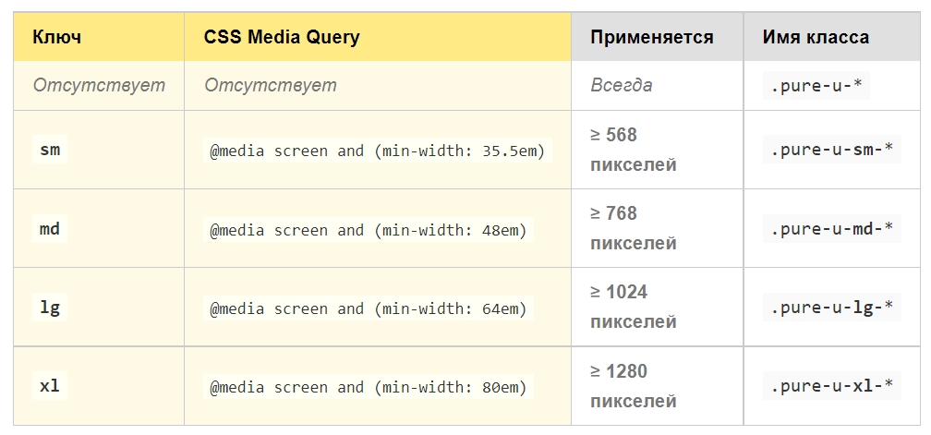This screenshot has height=435, width=931.
Task: Click the .pure-u-md-* class name
Action: click(832, 228)
